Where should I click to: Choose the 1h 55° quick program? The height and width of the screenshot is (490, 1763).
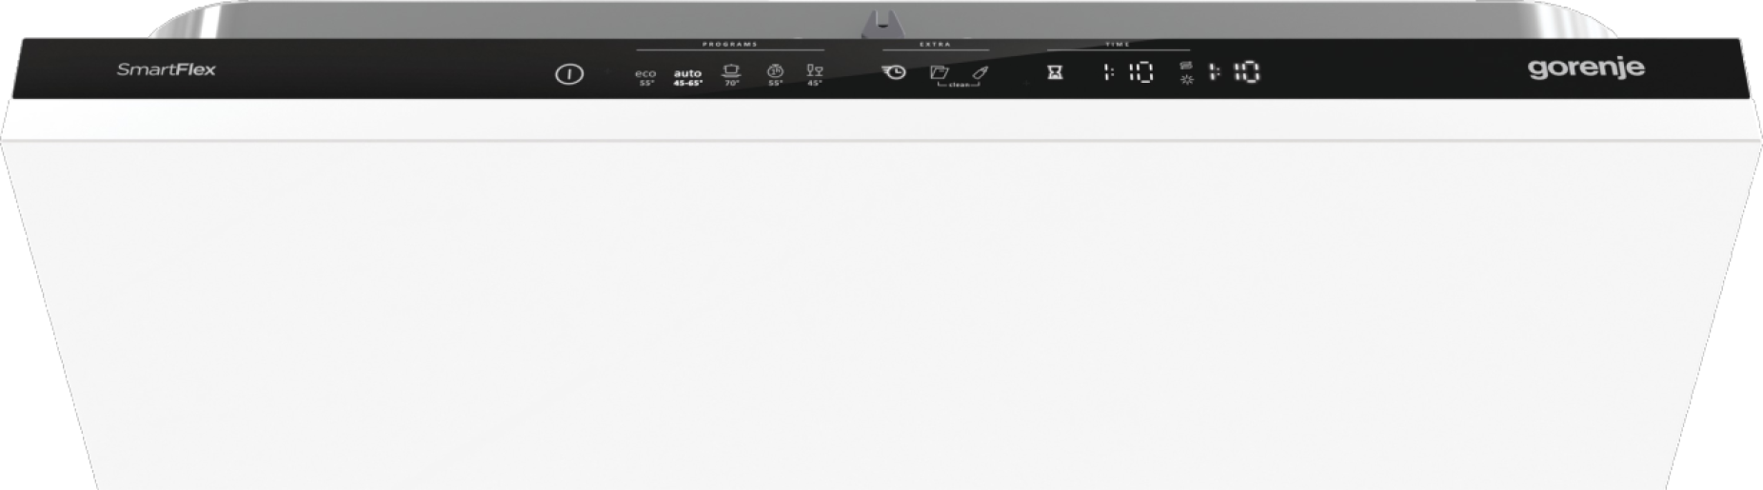coord(775,75)
